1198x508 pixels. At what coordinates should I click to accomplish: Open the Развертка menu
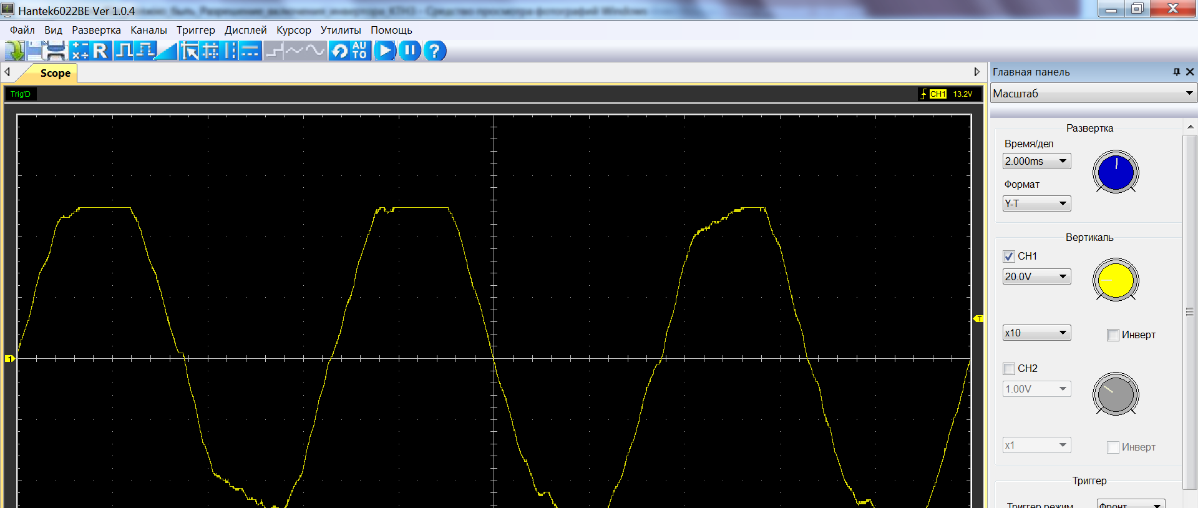96,30
